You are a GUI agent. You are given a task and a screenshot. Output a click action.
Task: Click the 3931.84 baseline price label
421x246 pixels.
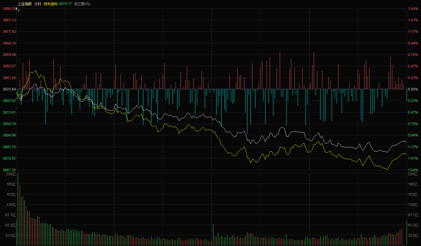pos(9,89)
